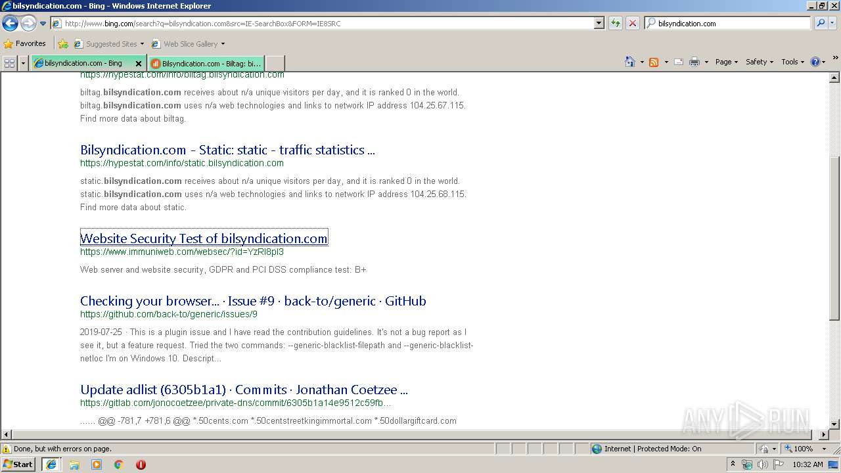841x473 pixels.
Task: Open the red circular taskbar icon
Action: coord(141,464)
